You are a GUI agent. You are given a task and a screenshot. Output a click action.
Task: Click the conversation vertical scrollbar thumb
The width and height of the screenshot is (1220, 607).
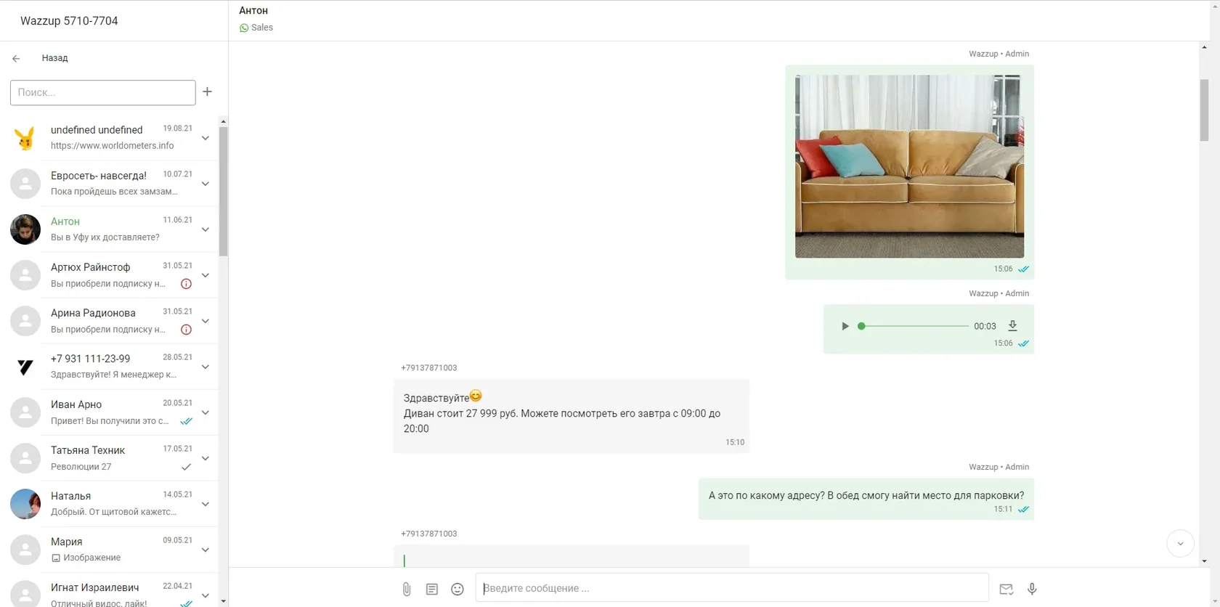(1204, 109)
